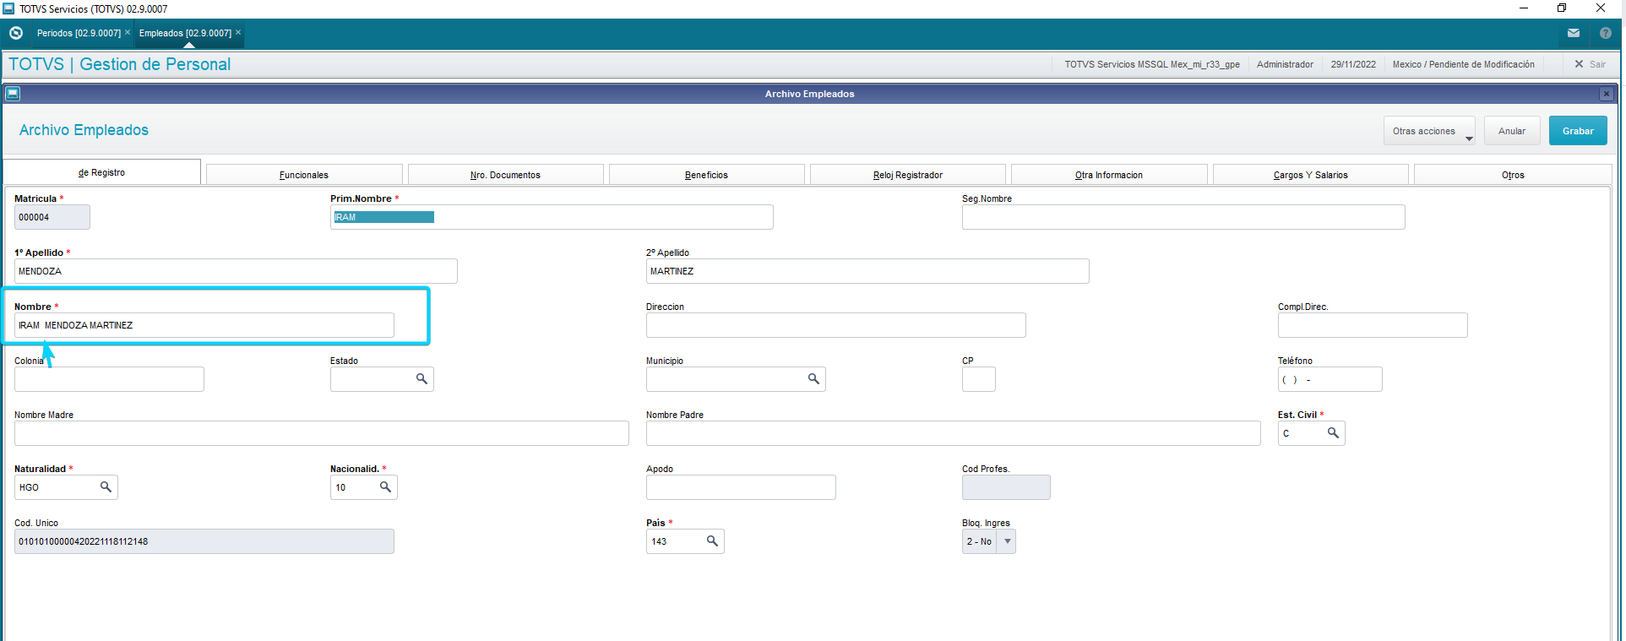Click the Cod. Unico field
Viewport: 1626px width, 641px height.
[x=204, y=541]
